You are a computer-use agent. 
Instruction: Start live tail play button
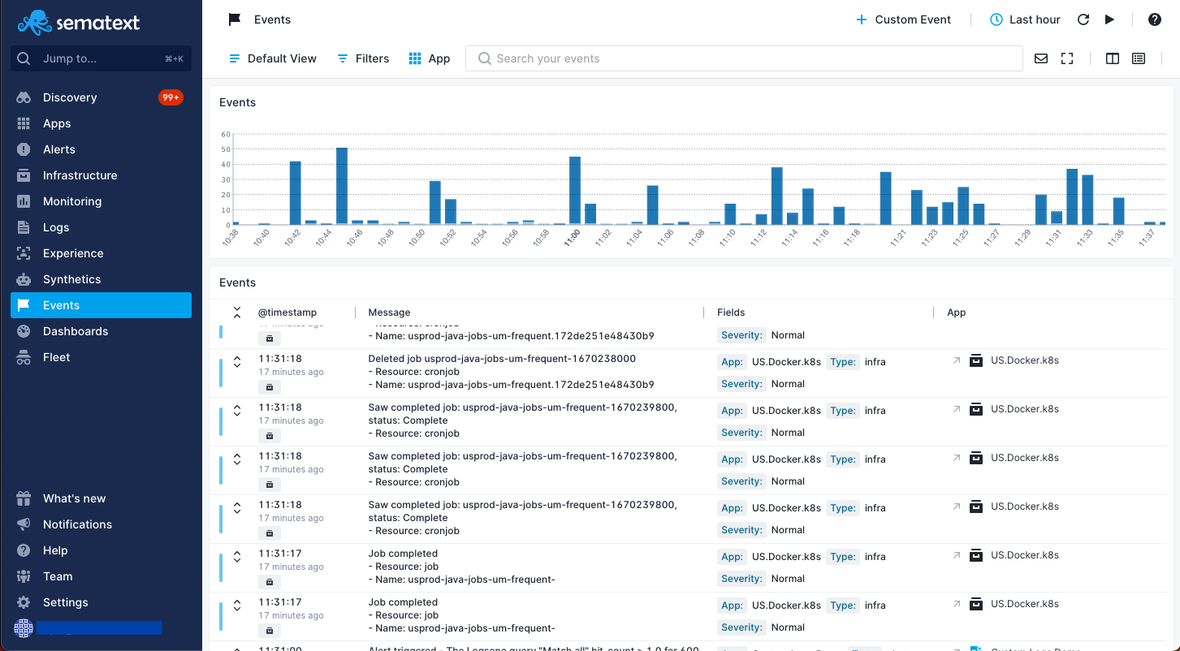click(1109, 19)
